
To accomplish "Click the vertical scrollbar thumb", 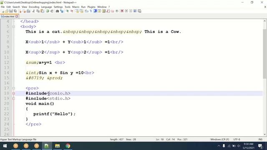I will point(264,54).
